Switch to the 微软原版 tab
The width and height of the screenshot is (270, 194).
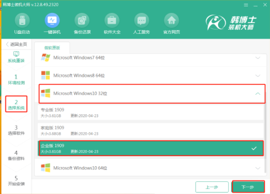(x=52, y=48)
